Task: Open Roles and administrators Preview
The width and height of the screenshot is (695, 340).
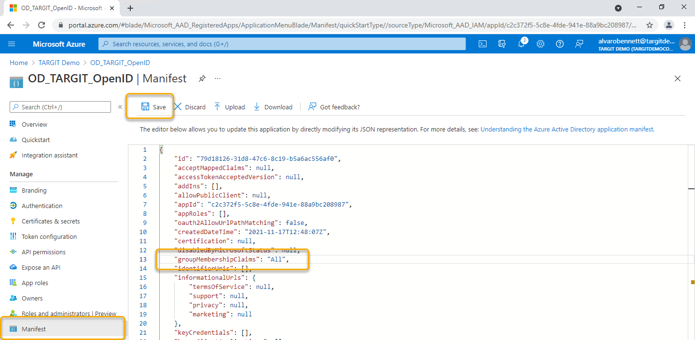Action: pyautogui.click(x=69, y=314)
